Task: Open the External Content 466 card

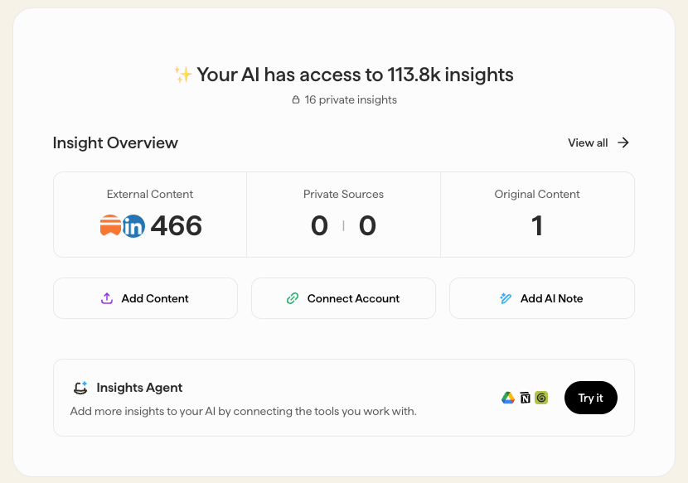Action: (150, 215)
